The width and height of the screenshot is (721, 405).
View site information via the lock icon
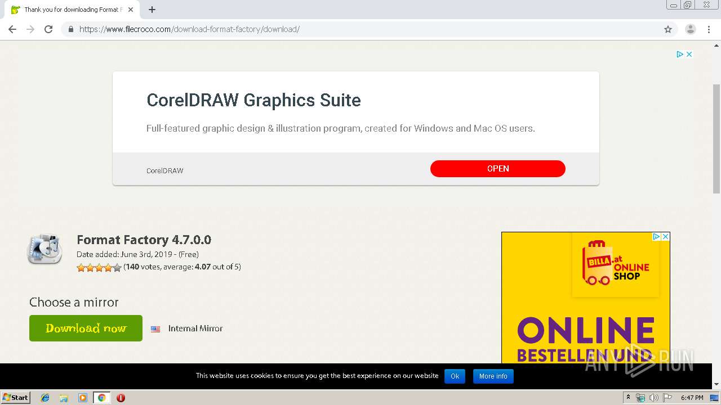pyautogui.click(x=71, y=29)
